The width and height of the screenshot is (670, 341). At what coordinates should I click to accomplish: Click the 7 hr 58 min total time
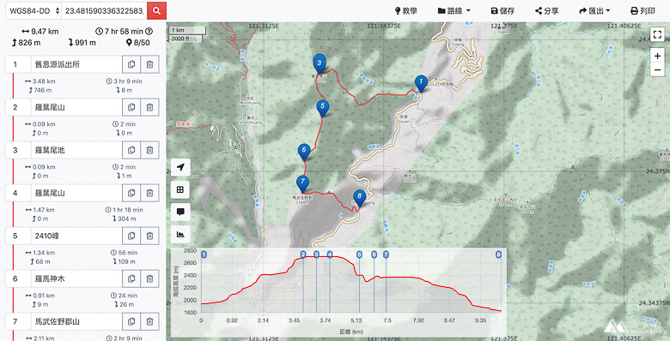coord(124,32)
